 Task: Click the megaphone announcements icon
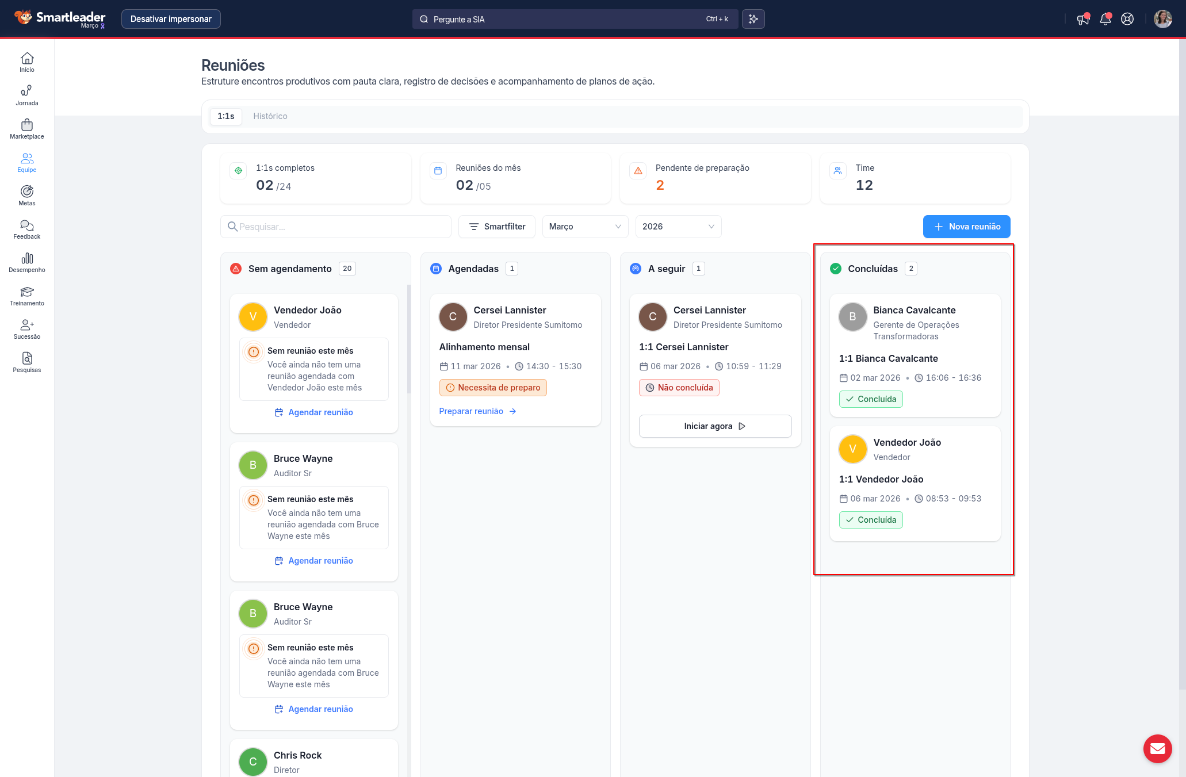(x=1083, y=19)
